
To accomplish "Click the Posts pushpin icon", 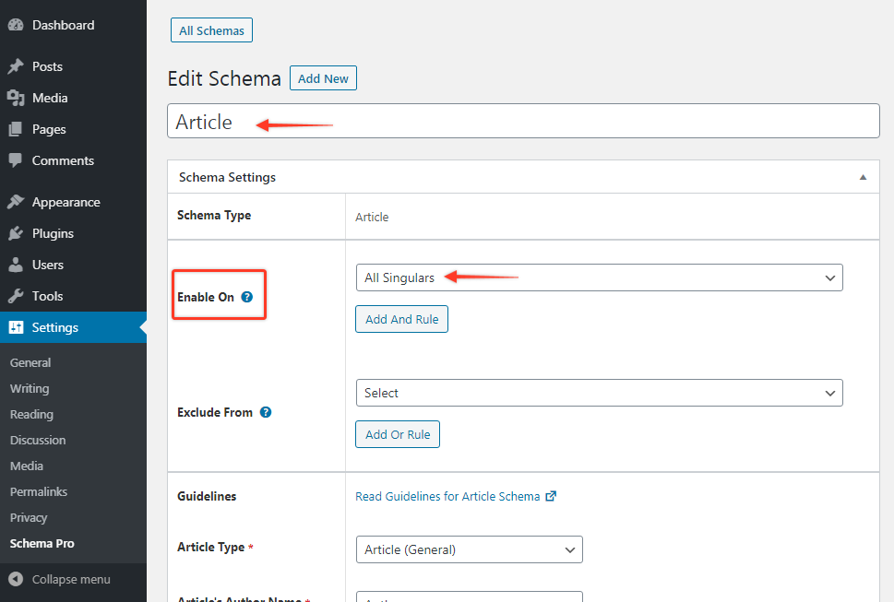I will [16, 66].
